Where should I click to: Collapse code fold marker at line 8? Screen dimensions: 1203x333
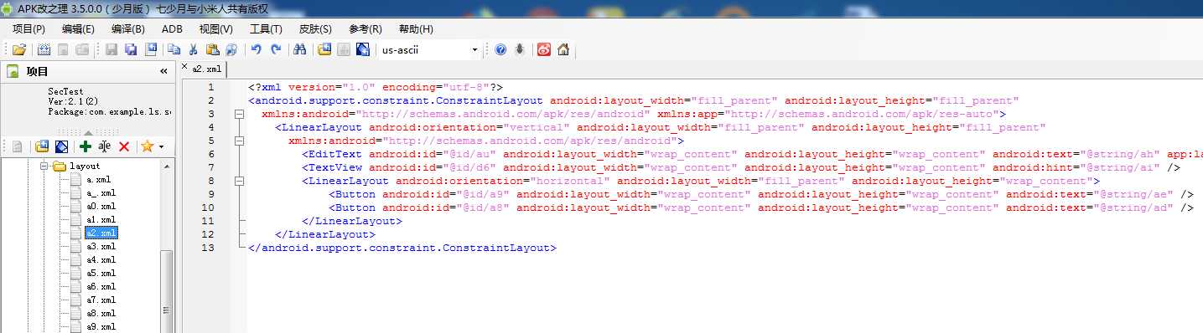pos(240,181)
